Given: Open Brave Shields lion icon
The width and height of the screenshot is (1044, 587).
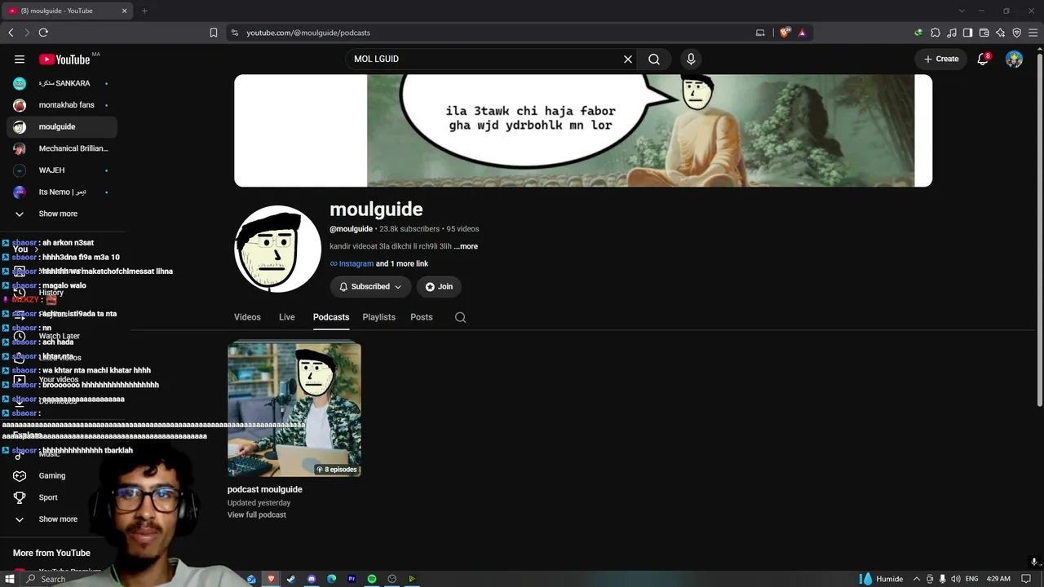Looking at the screenshot, I should (785, 33).
